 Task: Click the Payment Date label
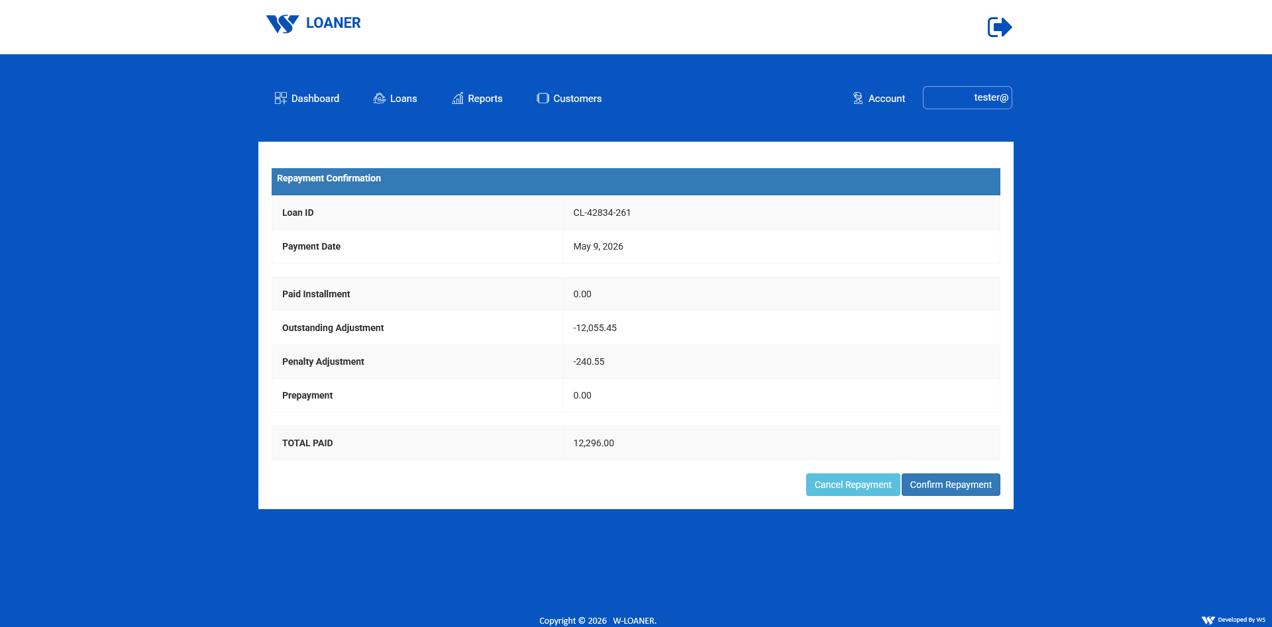[311, 246]
